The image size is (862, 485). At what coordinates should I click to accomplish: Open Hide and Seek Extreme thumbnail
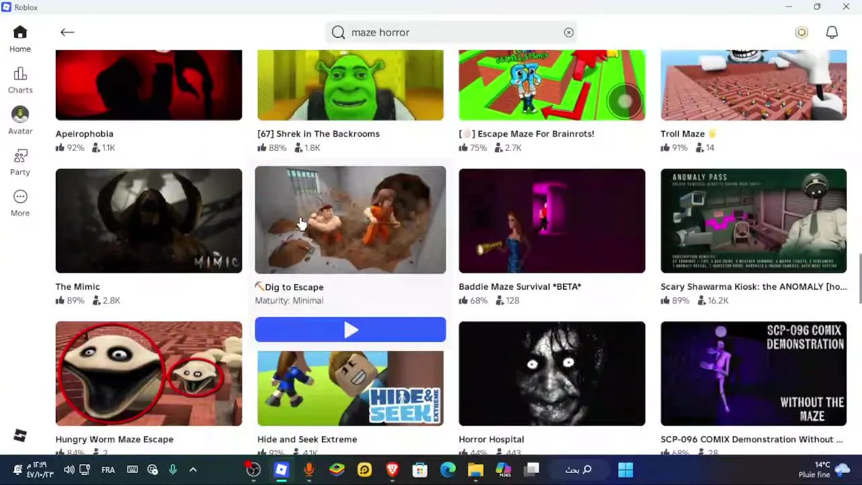[x=350, y=388]
